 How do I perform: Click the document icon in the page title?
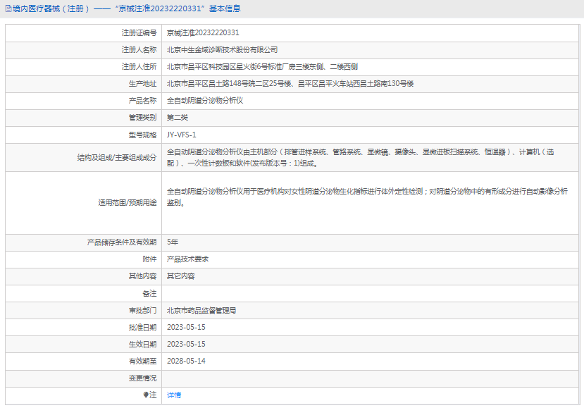coord(8,9)
